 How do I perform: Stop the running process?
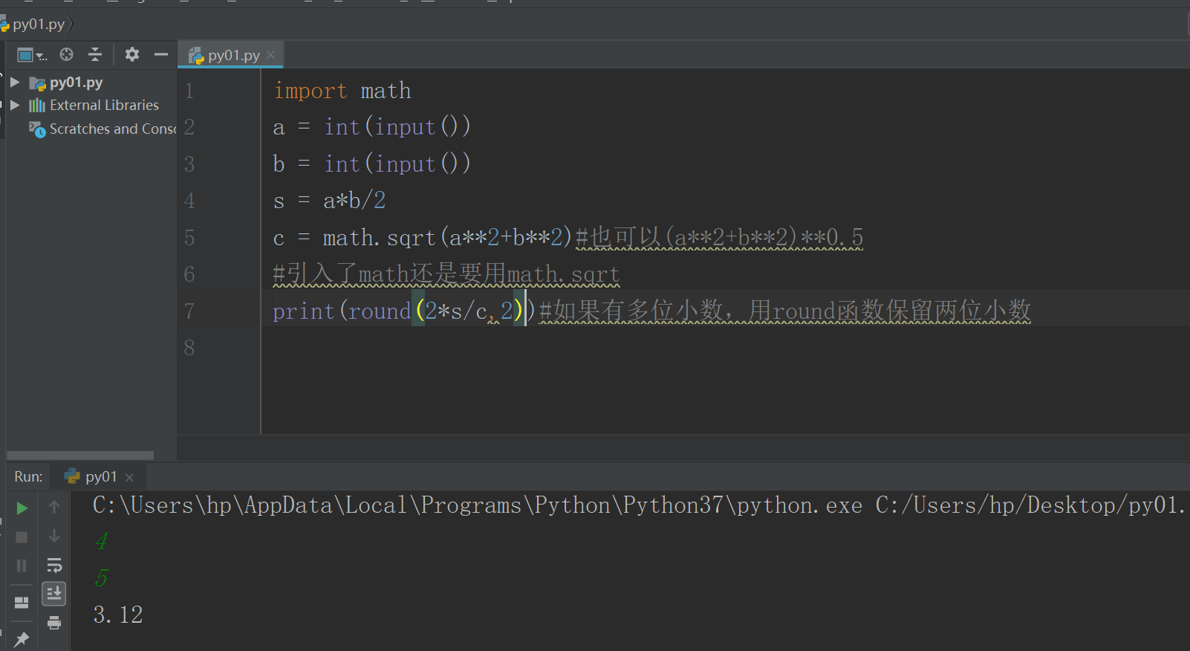22,537
